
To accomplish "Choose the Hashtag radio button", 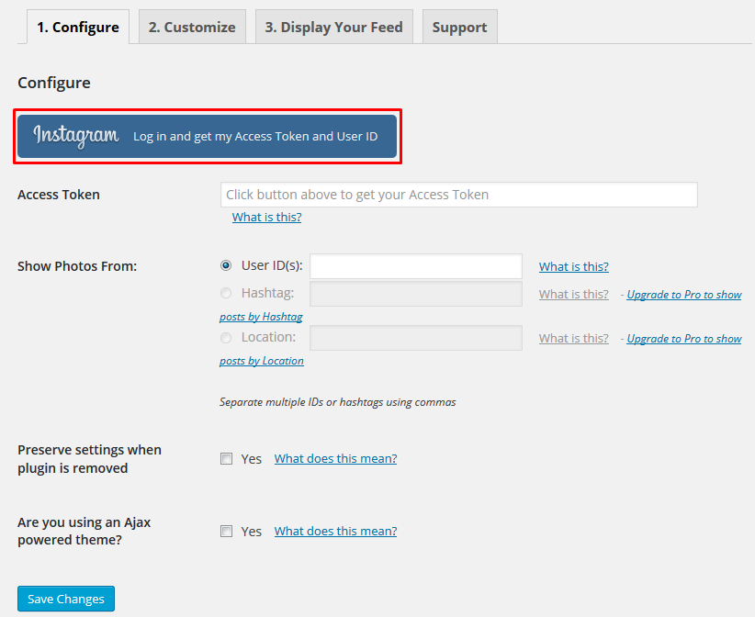I will [226, 294].
